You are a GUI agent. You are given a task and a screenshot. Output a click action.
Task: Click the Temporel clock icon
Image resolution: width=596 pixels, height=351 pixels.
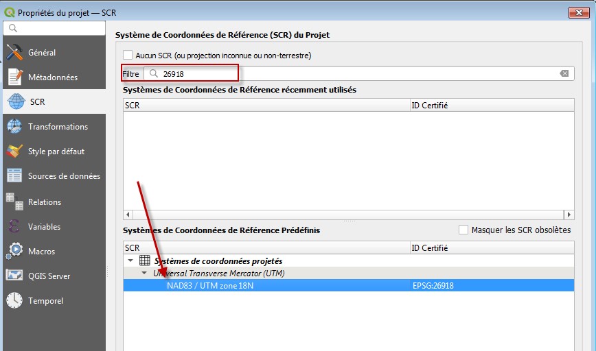(14, 300)
